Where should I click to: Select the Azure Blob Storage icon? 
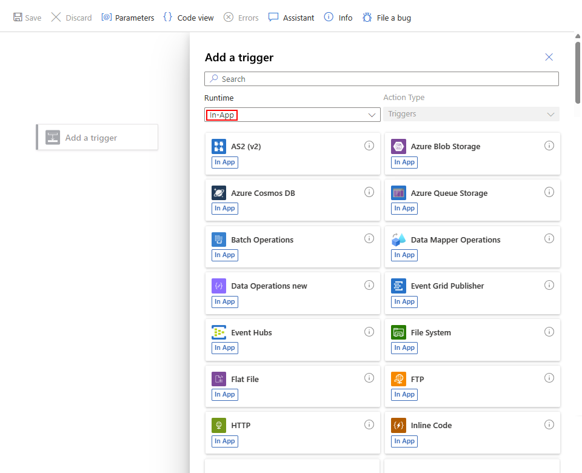[398, 146]
